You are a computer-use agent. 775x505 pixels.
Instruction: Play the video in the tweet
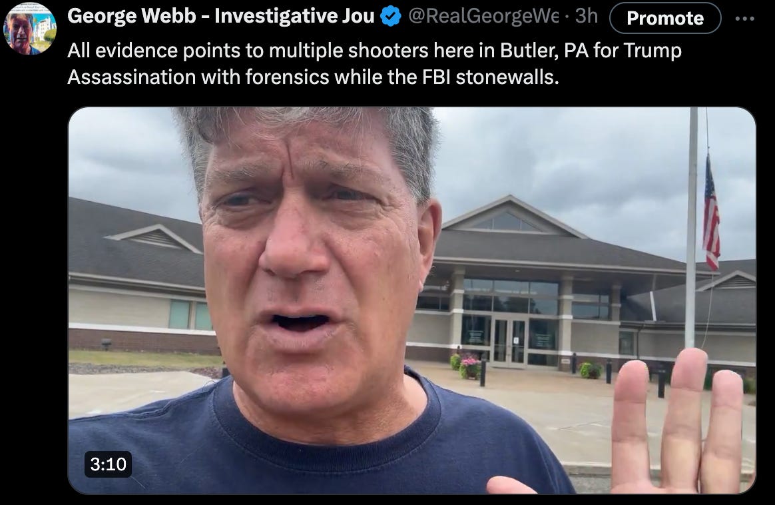click(x=411, y=300)
